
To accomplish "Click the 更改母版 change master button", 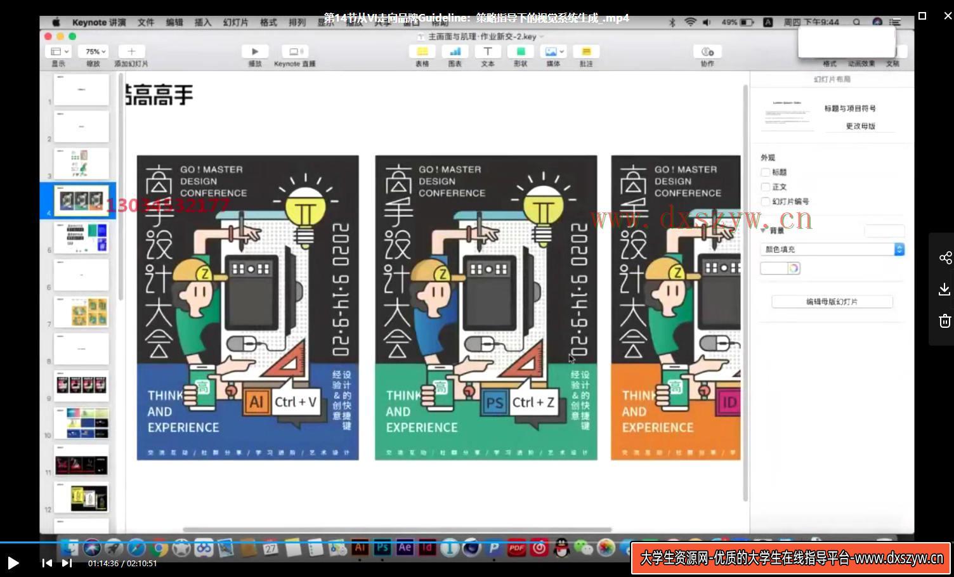I will click(860, 126).
